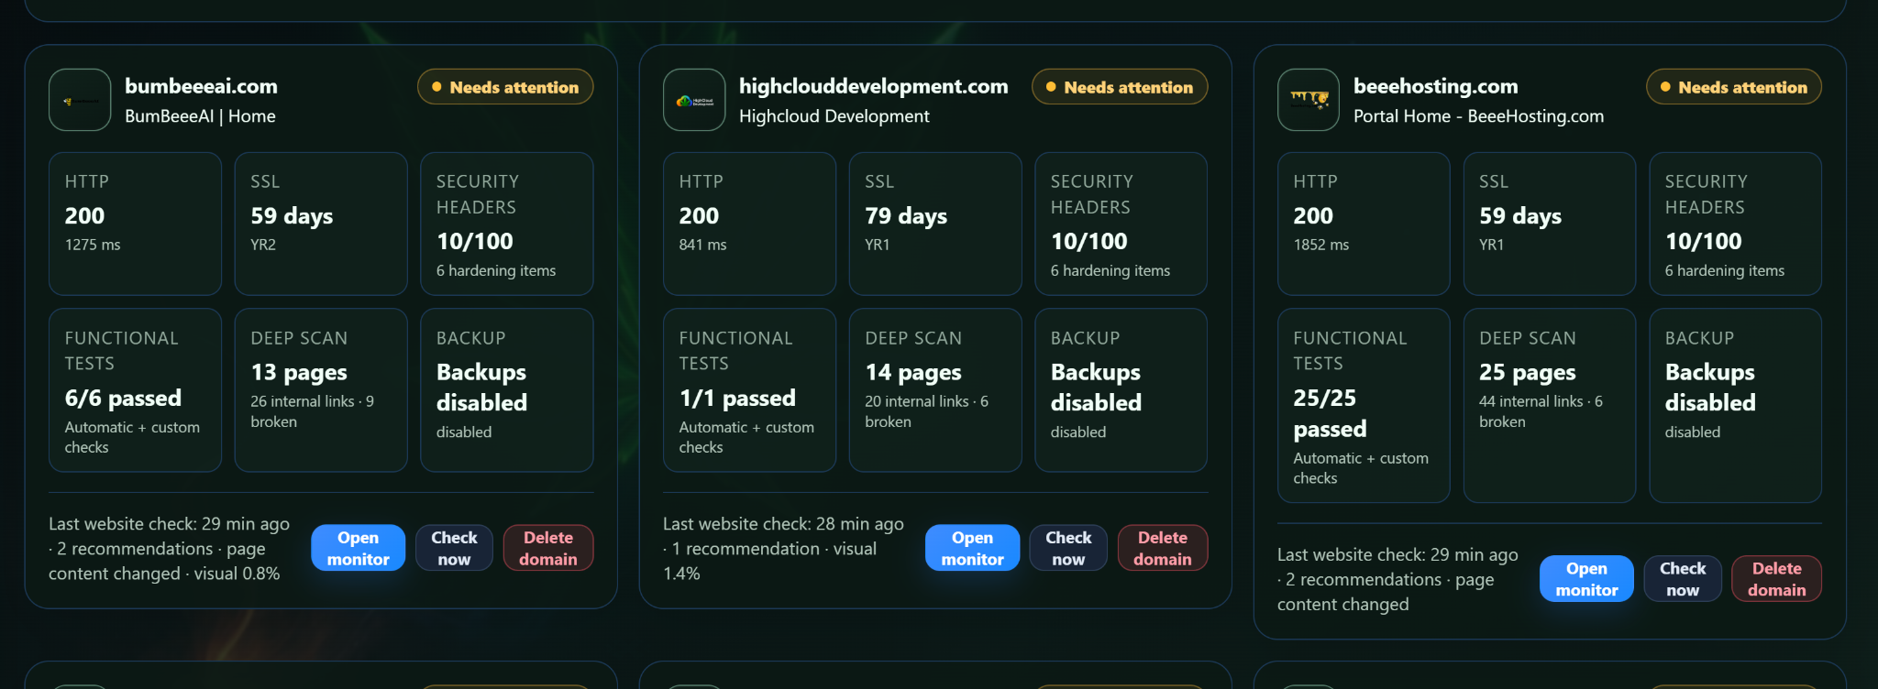Run Check now for bumbeeeai.com
Viewport: 1878px width, 689px height.
tap(454, 548)
